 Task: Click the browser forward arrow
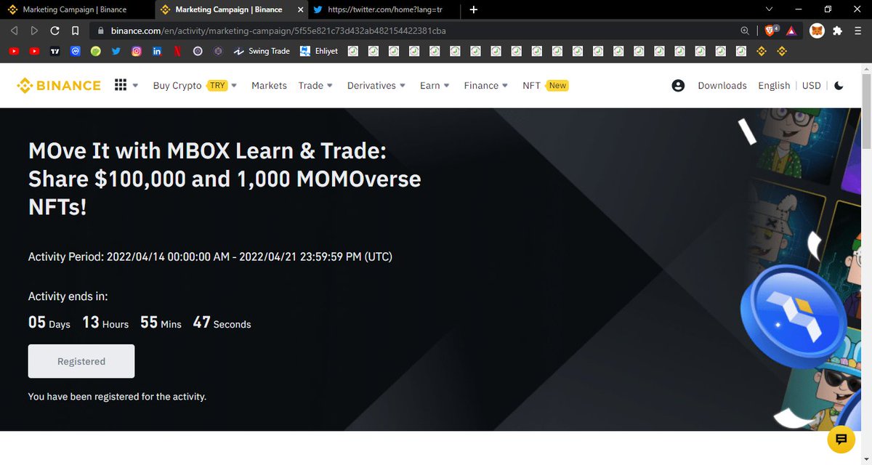tap(34, 31)
